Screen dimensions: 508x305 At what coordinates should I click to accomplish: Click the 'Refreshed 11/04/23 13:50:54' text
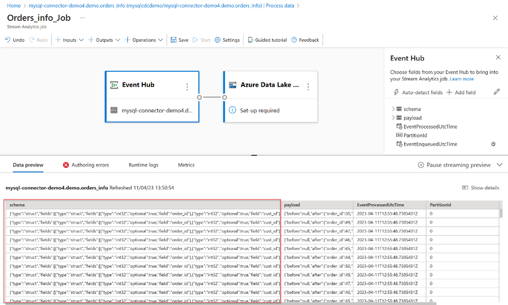point(141,187)
